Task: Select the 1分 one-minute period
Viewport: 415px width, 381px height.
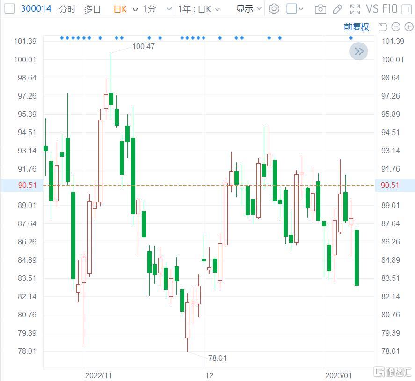Action: point(149,9)
